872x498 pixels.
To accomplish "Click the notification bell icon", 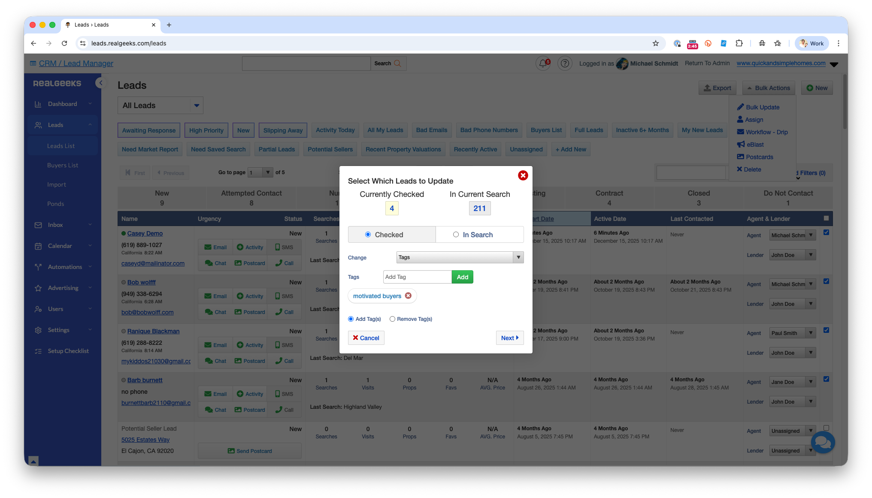I will (x=543, y=63).
